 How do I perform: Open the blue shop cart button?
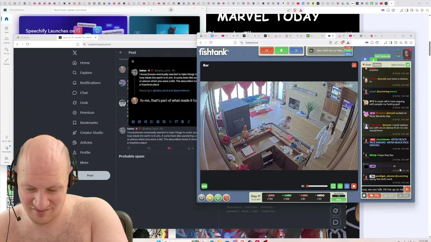(x=296, y=51)
